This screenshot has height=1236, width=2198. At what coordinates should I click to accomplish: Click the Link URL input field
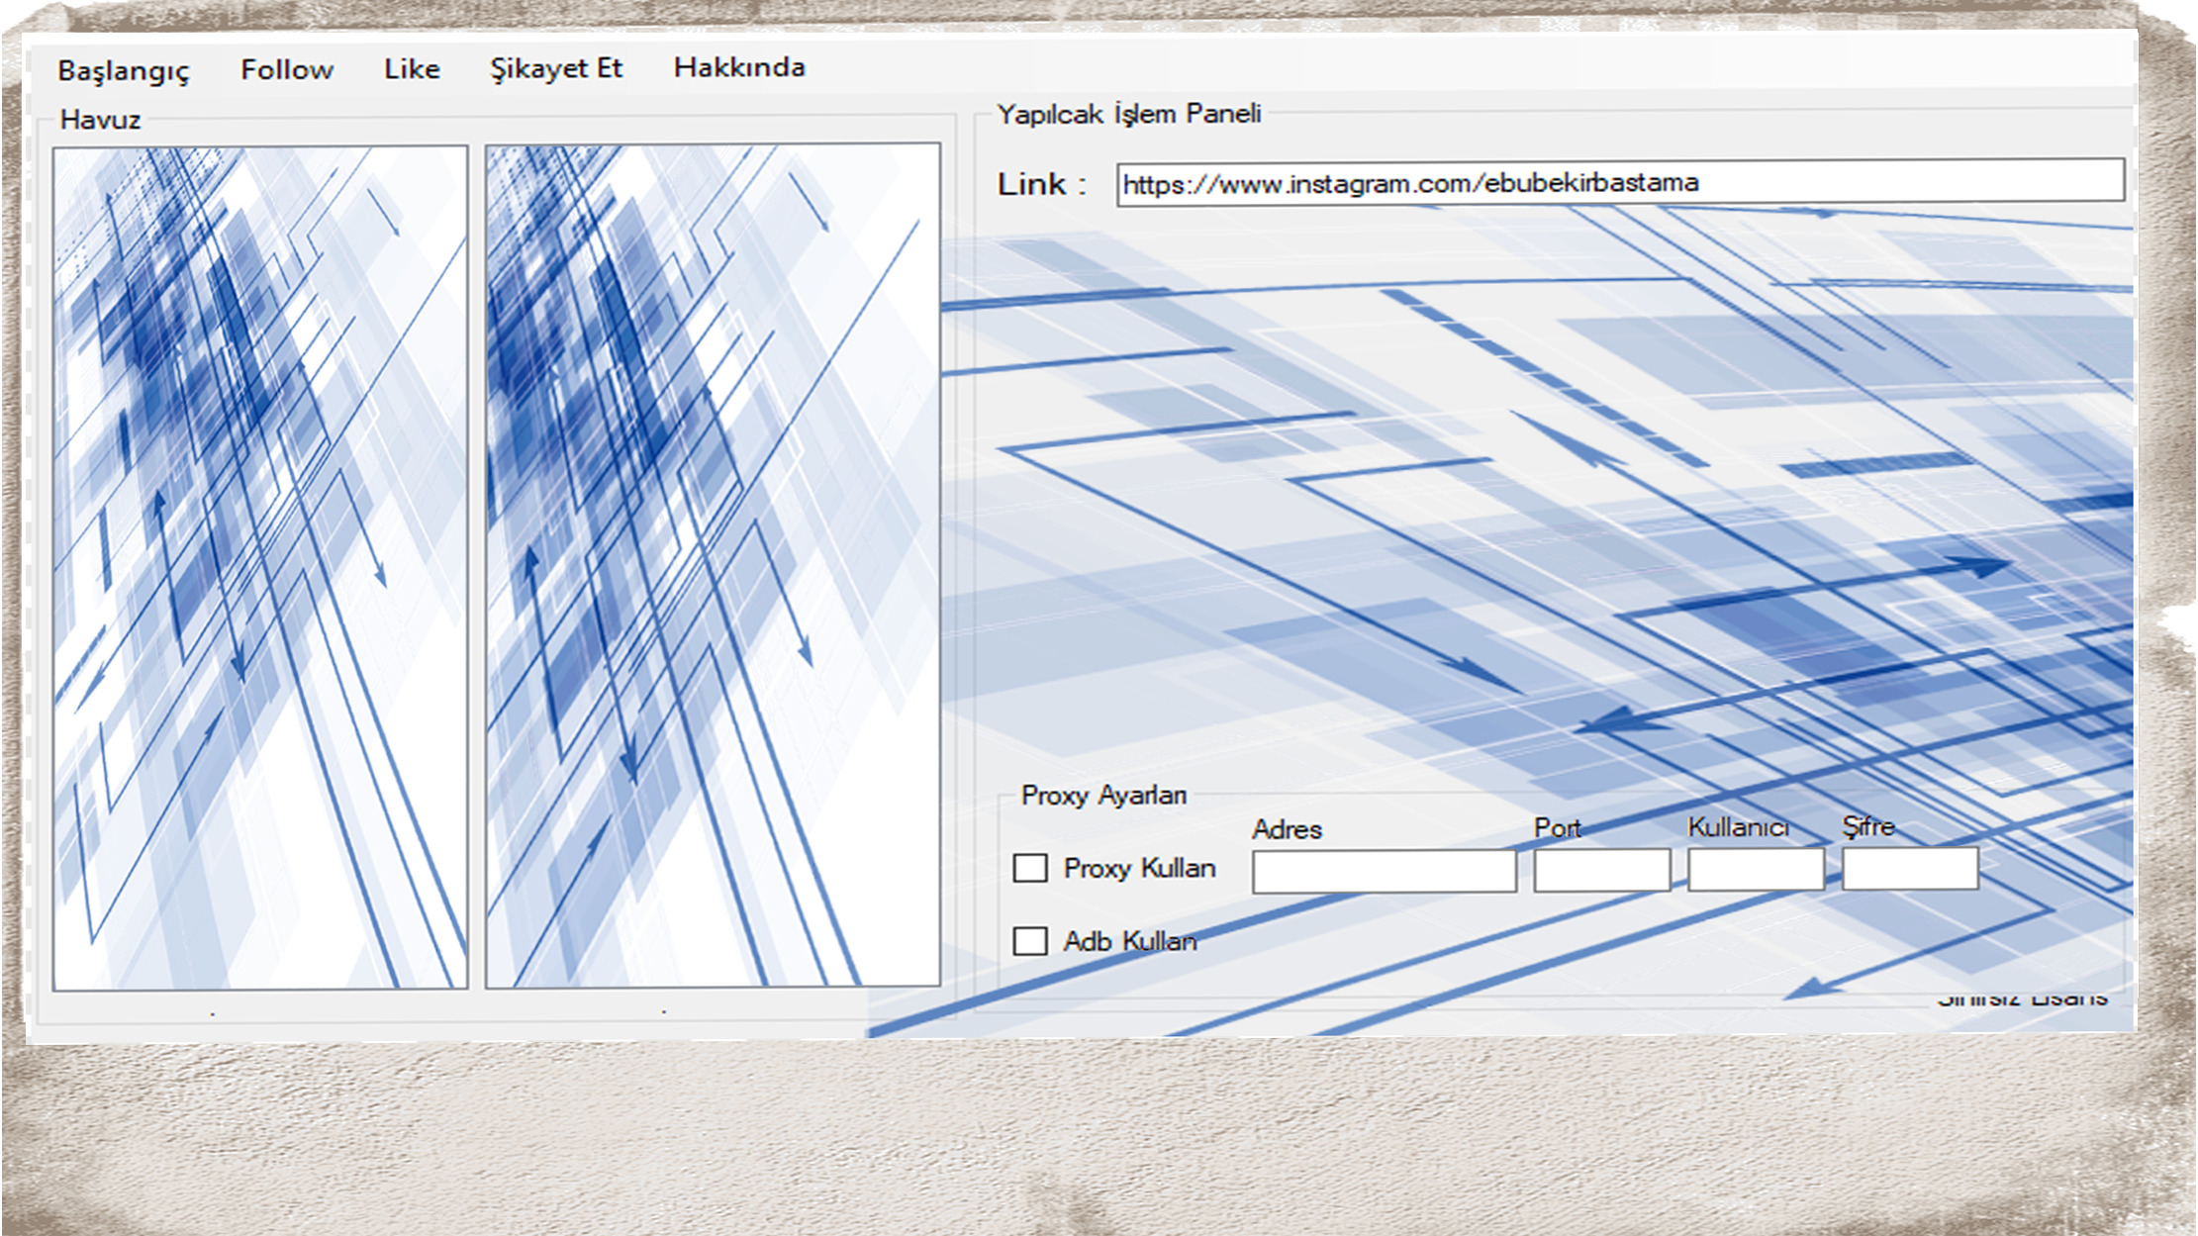[1620, 183]
